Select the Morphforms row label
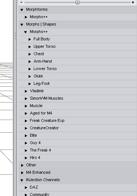This screenshot has height=196, width=137. click(x=37, y=10)
